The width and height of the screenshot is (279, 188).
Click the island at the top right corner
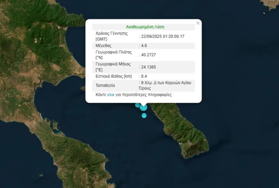click(269, 5)
